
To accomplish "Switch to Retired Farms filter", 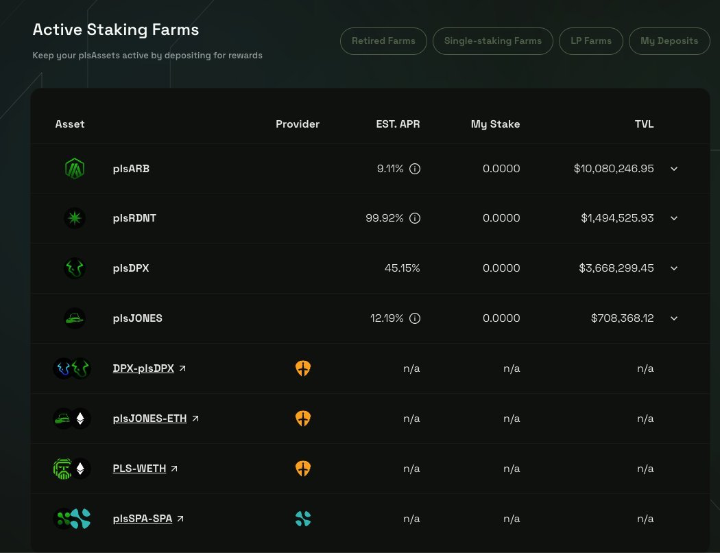I will pos(383,41).
